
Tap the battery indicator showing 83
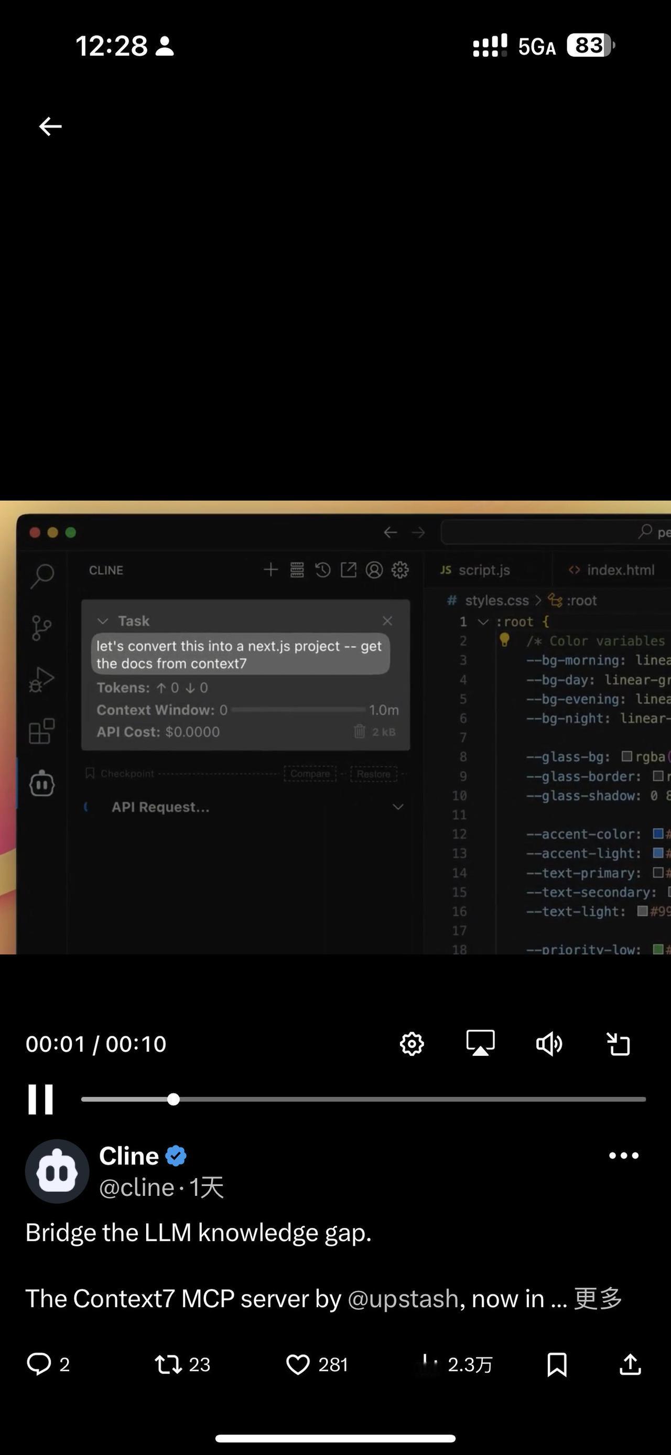[x=590, y=45]
